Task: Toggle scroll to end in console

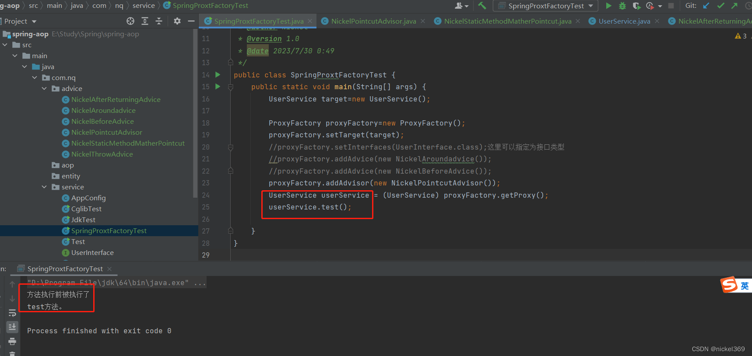Action: point(12,327)
